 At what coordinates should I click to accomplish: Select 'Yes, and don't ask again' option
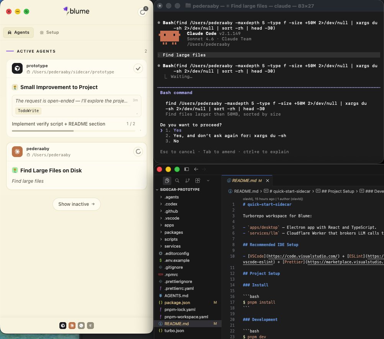click(226, 136)
